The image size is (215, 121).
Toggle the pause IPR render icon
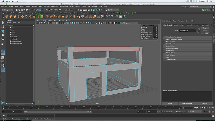click(x=99, y=10)
